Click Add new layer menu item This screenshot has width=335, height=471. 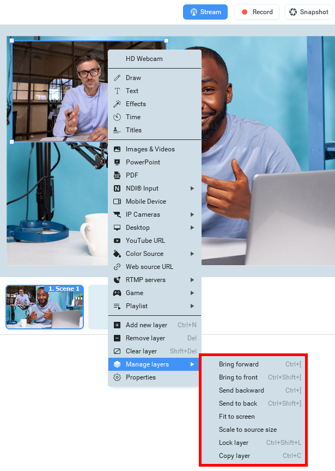[x=147, y=325]
